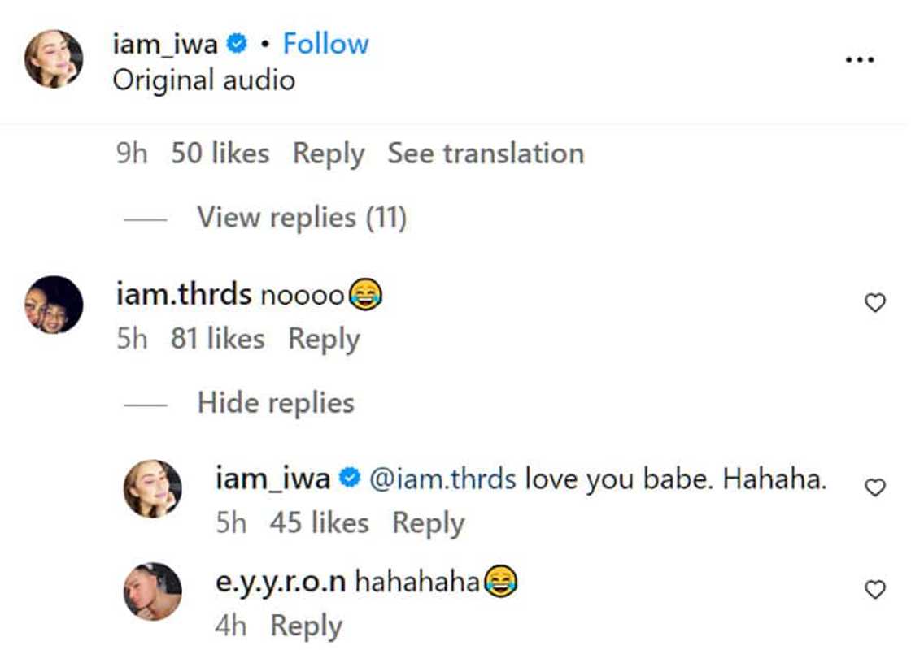Click the Original audio label
The height and width of the screenshot is (654, 911).
[x=203, y=80]
